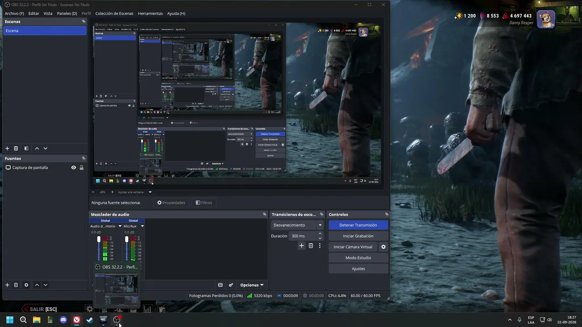Click the Mic/Aux volume slider

point(126,248)
